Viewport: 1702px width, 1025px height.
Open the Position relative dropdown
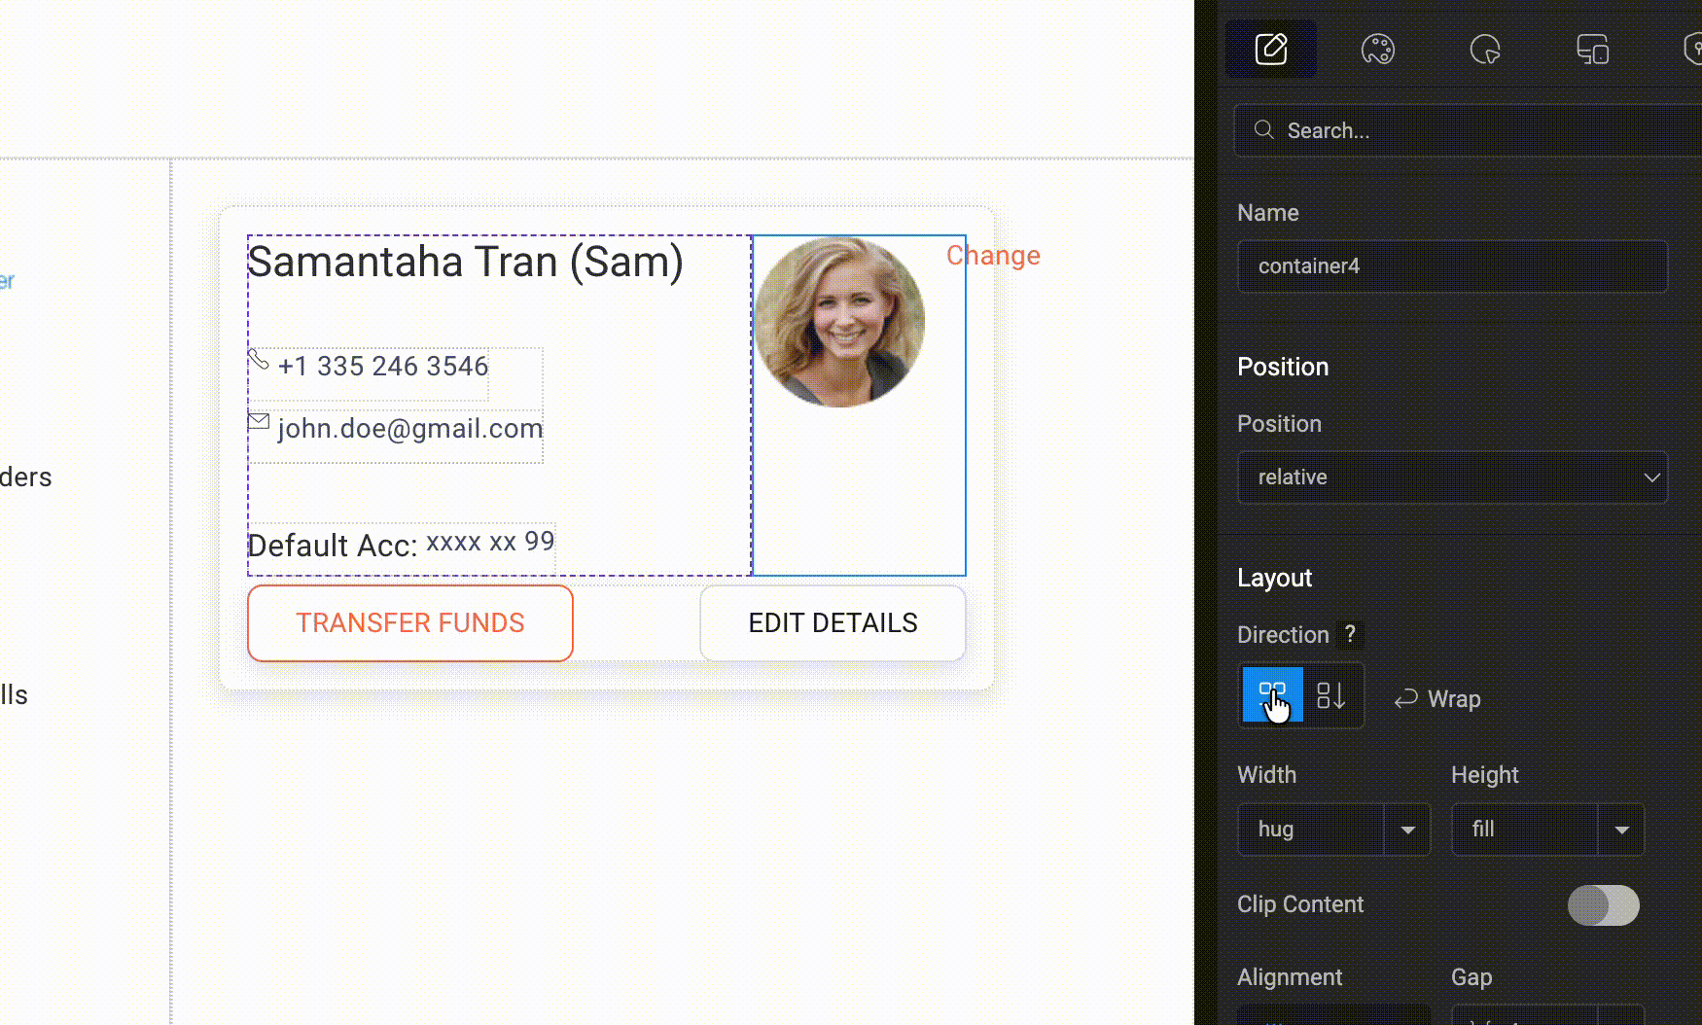point(1452,477)
